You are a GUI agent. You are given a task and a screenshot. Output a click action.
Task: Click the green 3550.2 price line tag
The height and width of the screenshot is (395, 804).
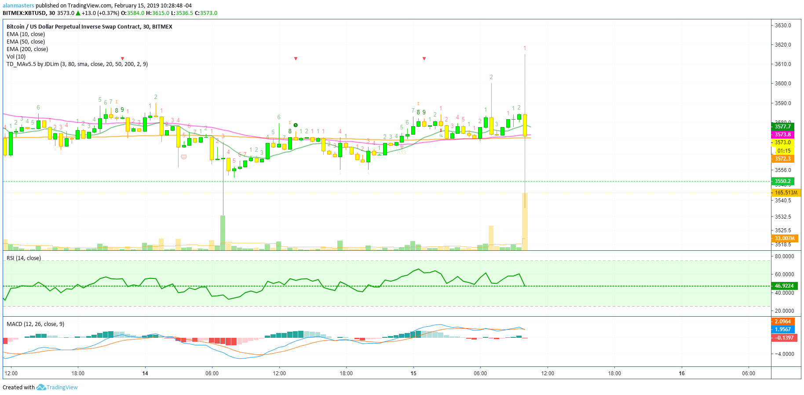782,181
